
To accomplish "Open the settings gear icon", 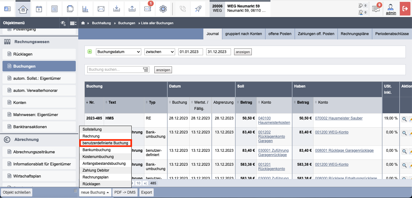I will [163, 9].
